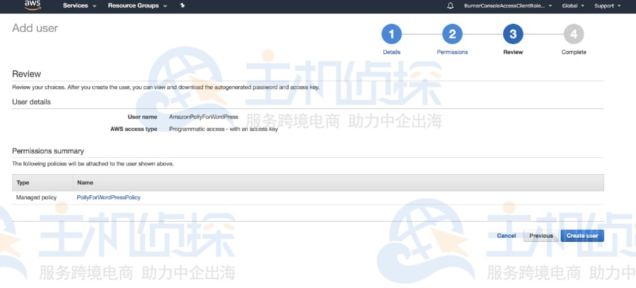The width and height of the screenshot is (636, 288).
Task: Click the Permissions step label
Action: (x=452, y=52)
